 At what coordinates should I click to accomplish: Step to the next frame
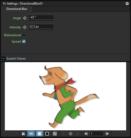click(x=107, y=134)
